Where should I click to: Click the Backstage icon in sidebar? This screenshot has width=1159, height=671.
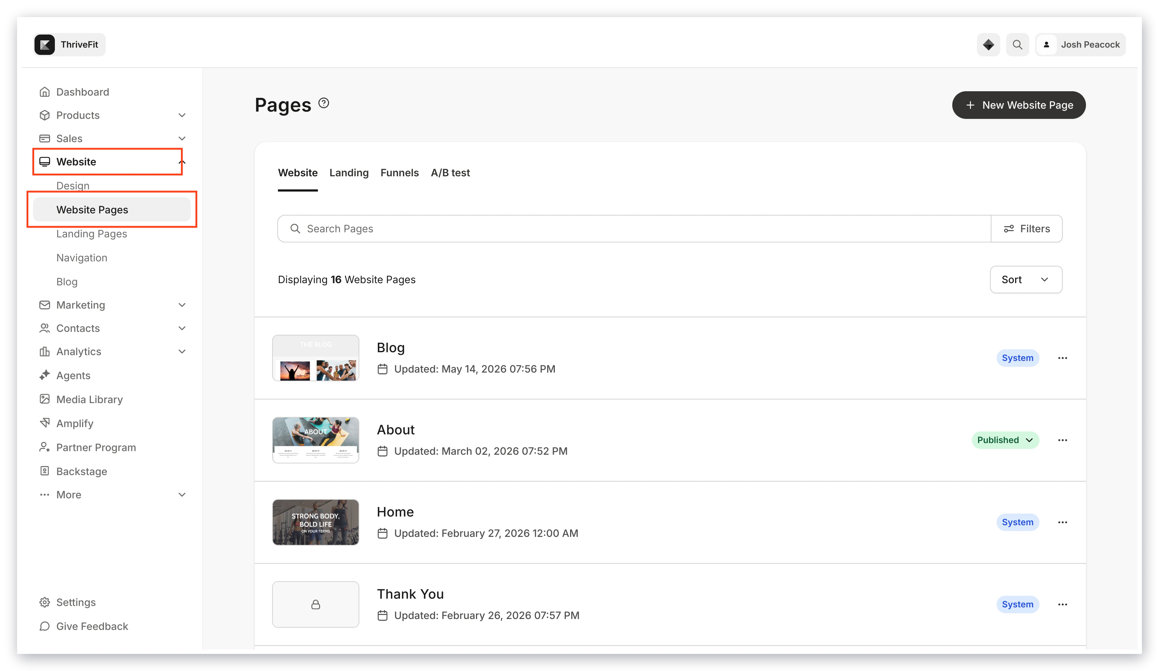click(x=45, y=471)
